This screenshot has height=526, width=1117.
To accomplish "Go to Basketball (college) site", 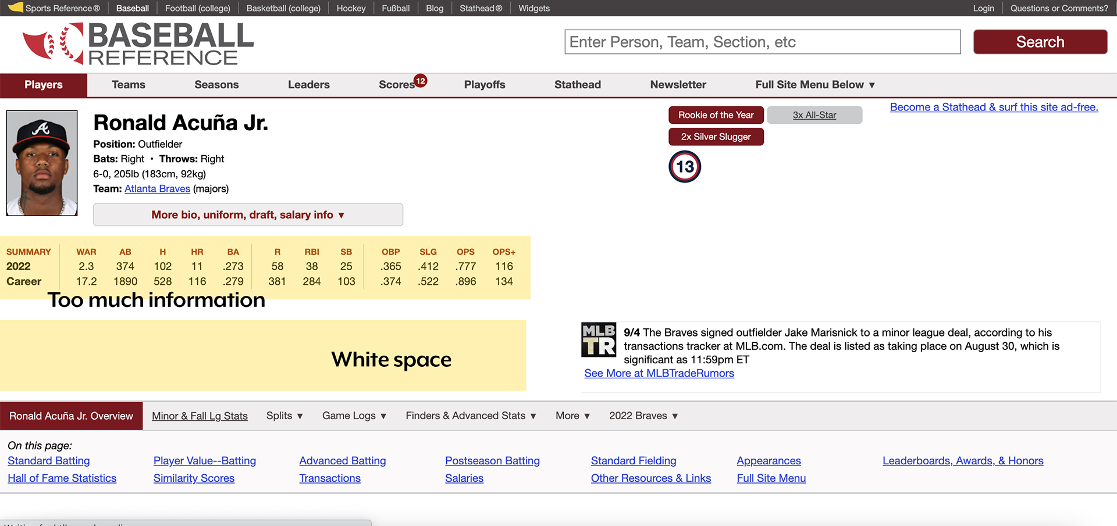I will 283,8.
